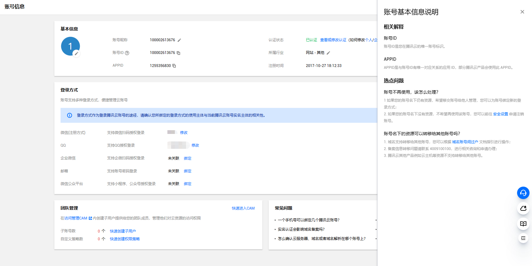Click 修改 for the WeChat login method

tap(184, 133)
